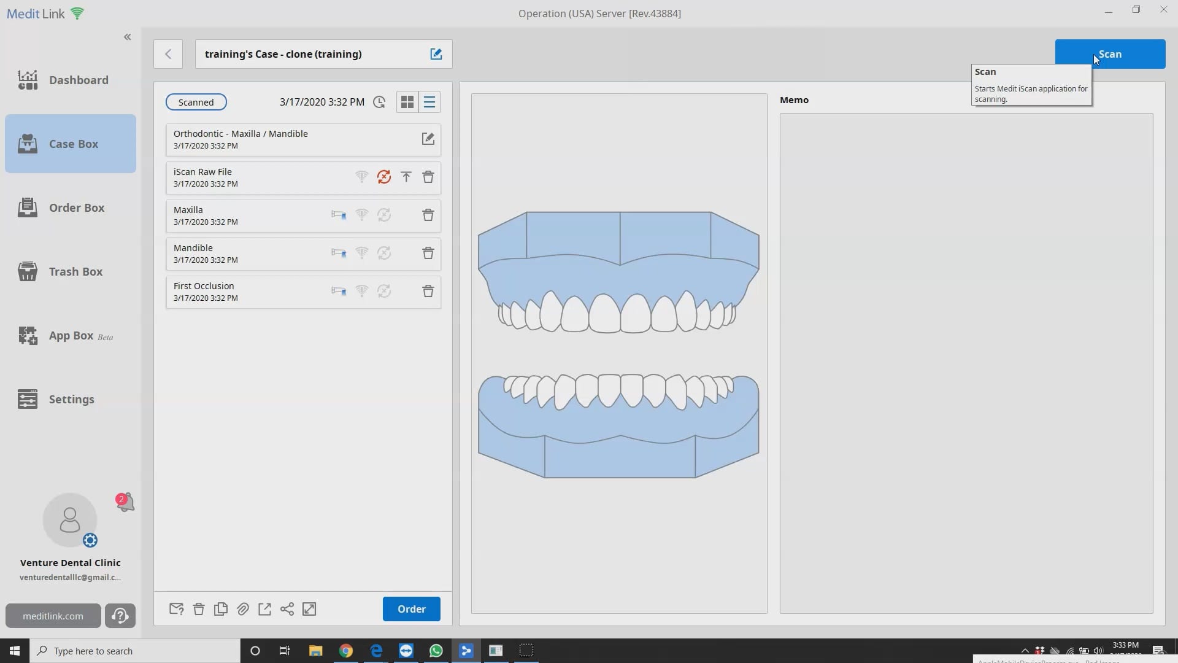Click the wireless icon for First Occlusion
1178x663 pixels.
point(361,290)
